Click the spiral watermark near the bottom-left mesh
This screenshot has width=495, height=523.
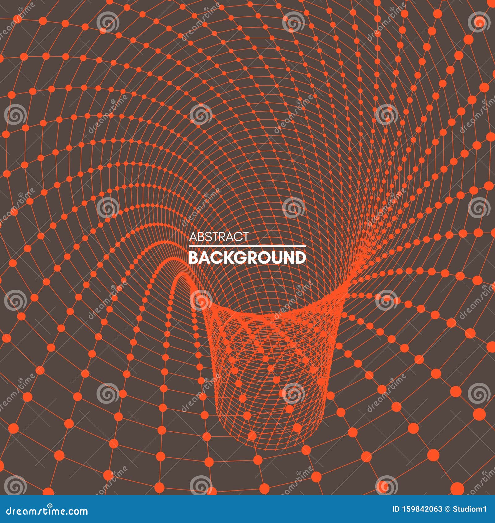coord(108,394)
